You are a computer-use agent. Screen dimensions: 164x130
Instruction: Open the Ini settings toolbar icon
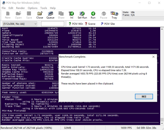[x=72, y=15]
